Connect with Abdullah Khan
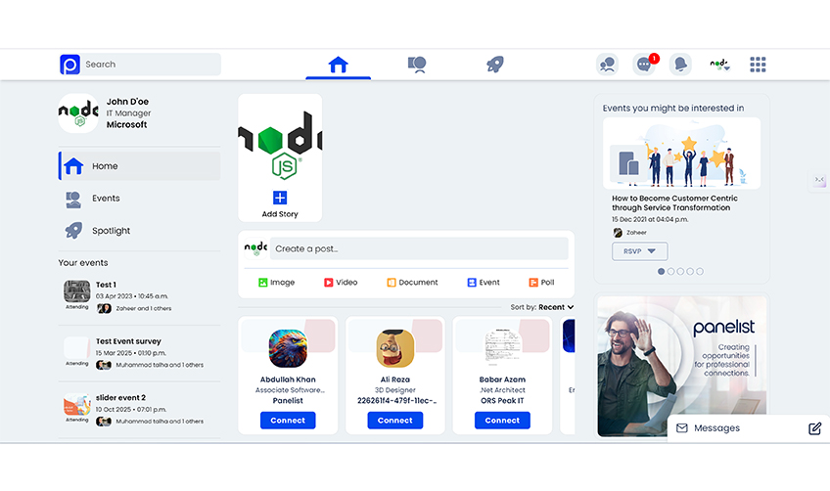 (x=288, y=421)
